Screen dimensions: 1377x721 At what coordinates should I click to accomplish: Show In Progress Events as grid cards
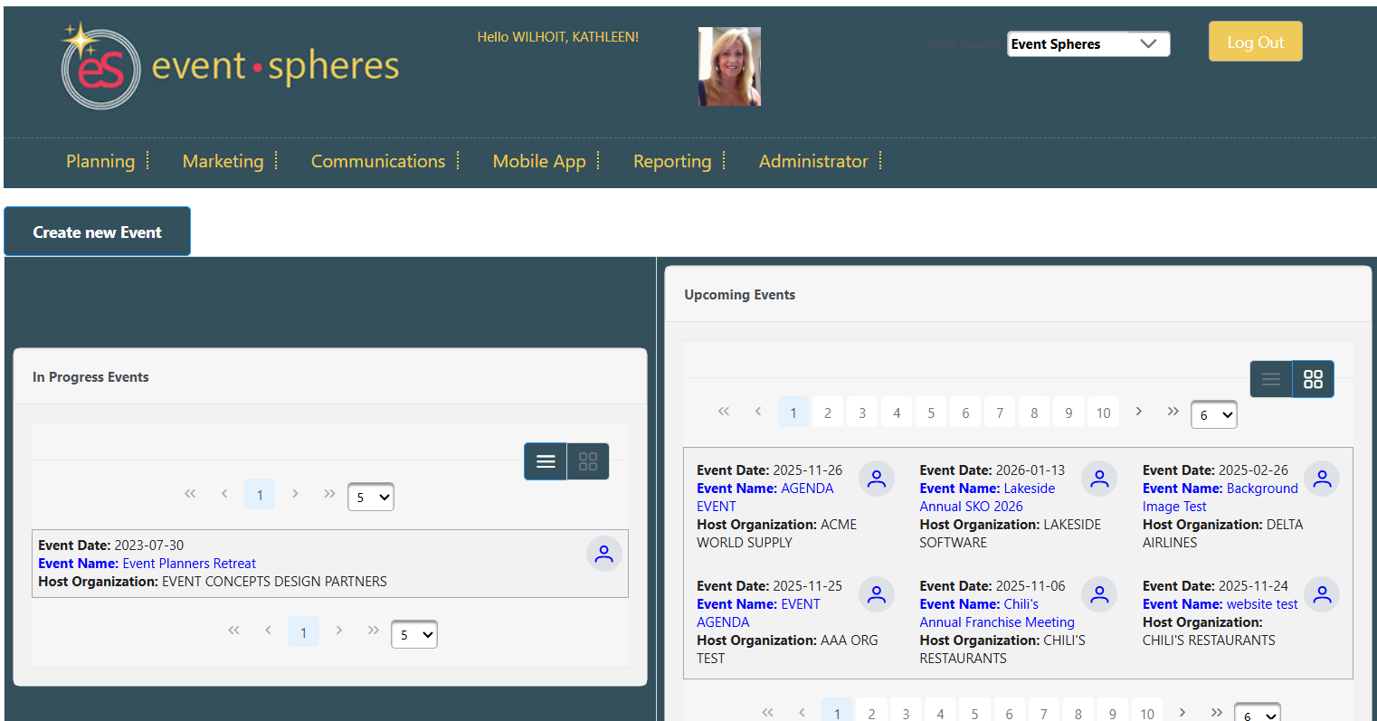[588, 460]
